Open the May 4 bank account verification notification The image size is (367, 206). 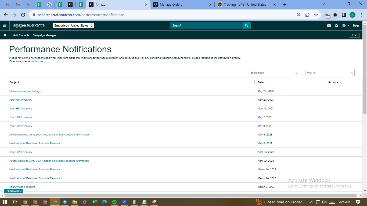49,135
